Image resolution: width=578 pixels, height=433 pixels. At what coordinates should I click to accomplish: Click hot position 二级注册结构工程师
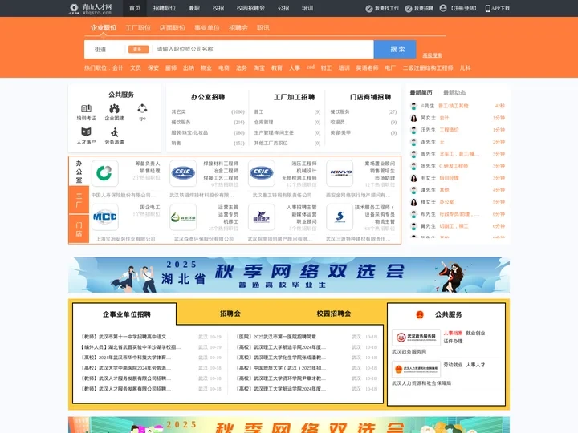pos(428,67)
